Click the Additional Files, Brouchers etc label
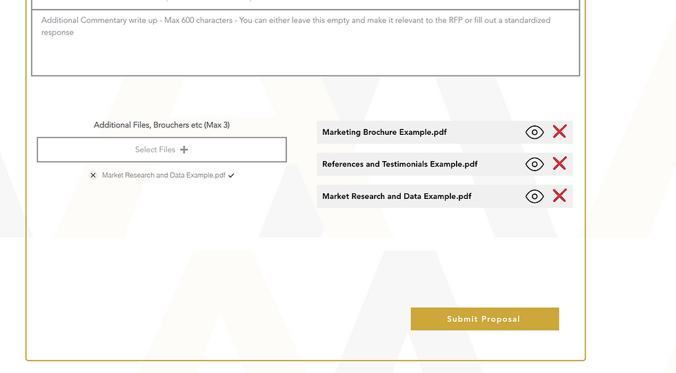The height and width of the screenshot is (373, 676). tap(161, 125)
